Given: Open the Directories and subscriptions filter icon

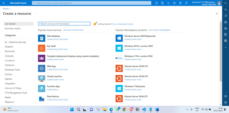Looking at the screenshot, I should 162,3.
